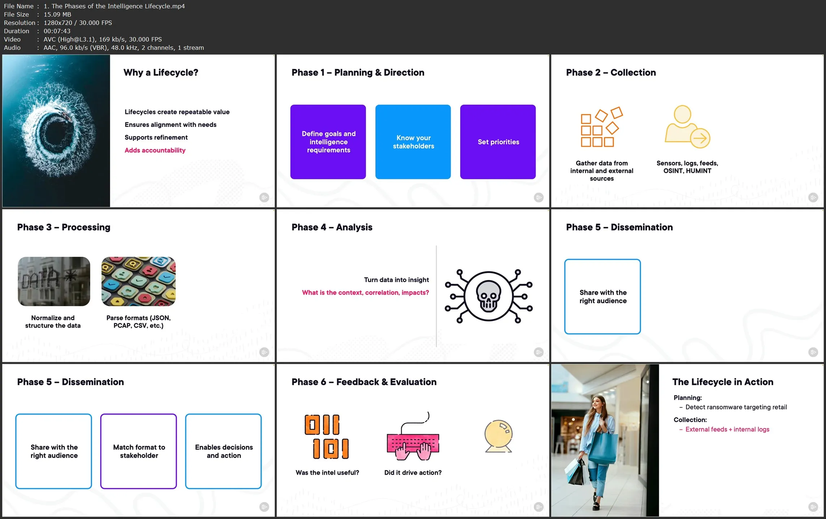
Task: Click the play badge on the Why a Lifecycle slide
Action: [264, 197]
